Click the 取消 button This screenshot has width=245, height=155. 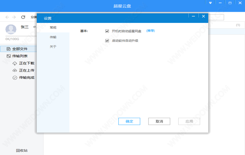159,121
